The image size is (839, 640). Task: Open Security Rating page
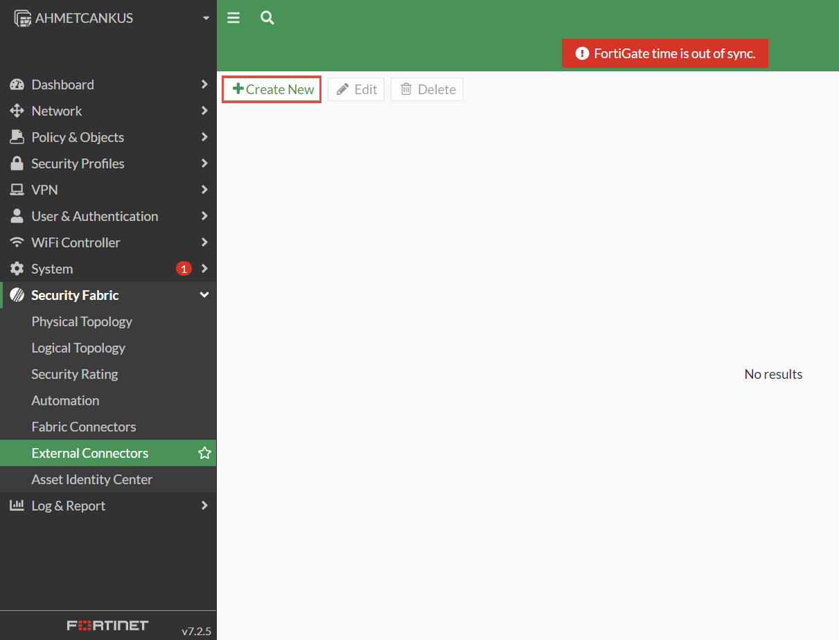[x=108, y=374]
